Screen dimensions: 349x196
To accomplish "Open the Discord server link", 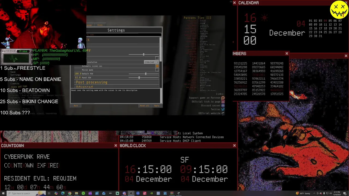I will pos(211,105).
